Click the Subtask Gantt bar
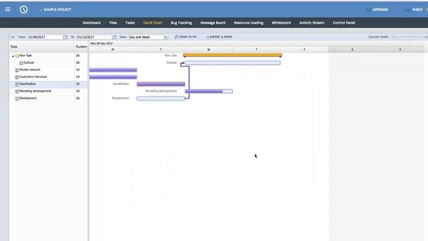The width and height of the screenshot is (428, 241). pos(233,63)
